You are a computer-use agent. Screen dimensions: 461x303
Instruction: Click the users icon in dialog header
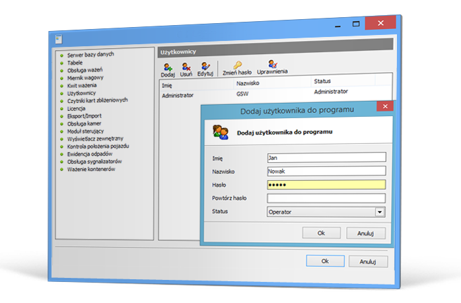[220, 132]
